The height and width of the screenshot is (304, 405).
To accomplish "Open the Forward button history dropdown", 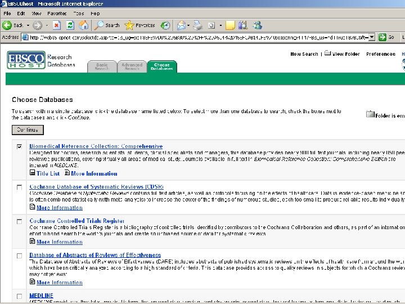I will pyautogui.click(x=47, y=25).
